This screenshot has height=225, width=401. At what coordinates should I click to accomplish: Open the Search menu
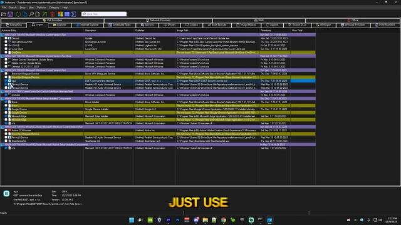coord(13,7)
